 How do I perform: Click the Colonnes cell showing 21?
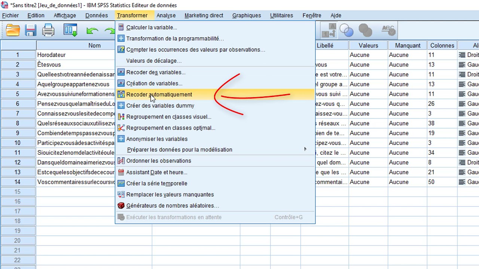point(442,172)
